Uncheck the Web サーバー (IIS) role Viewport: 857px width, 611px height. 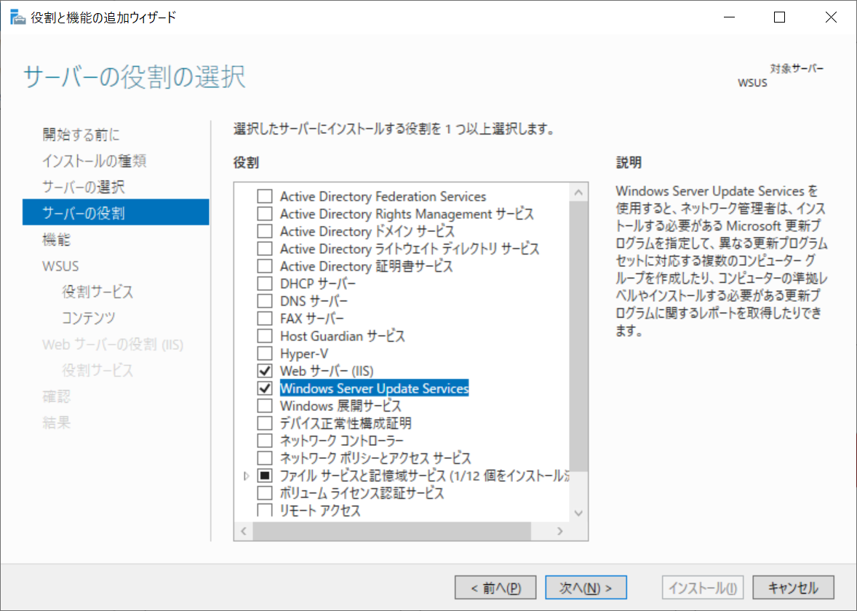[265, 371]
